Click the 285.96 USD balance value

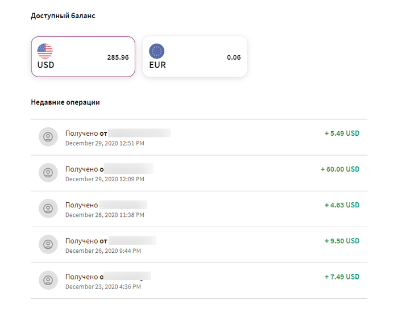[x=118, y=57]
